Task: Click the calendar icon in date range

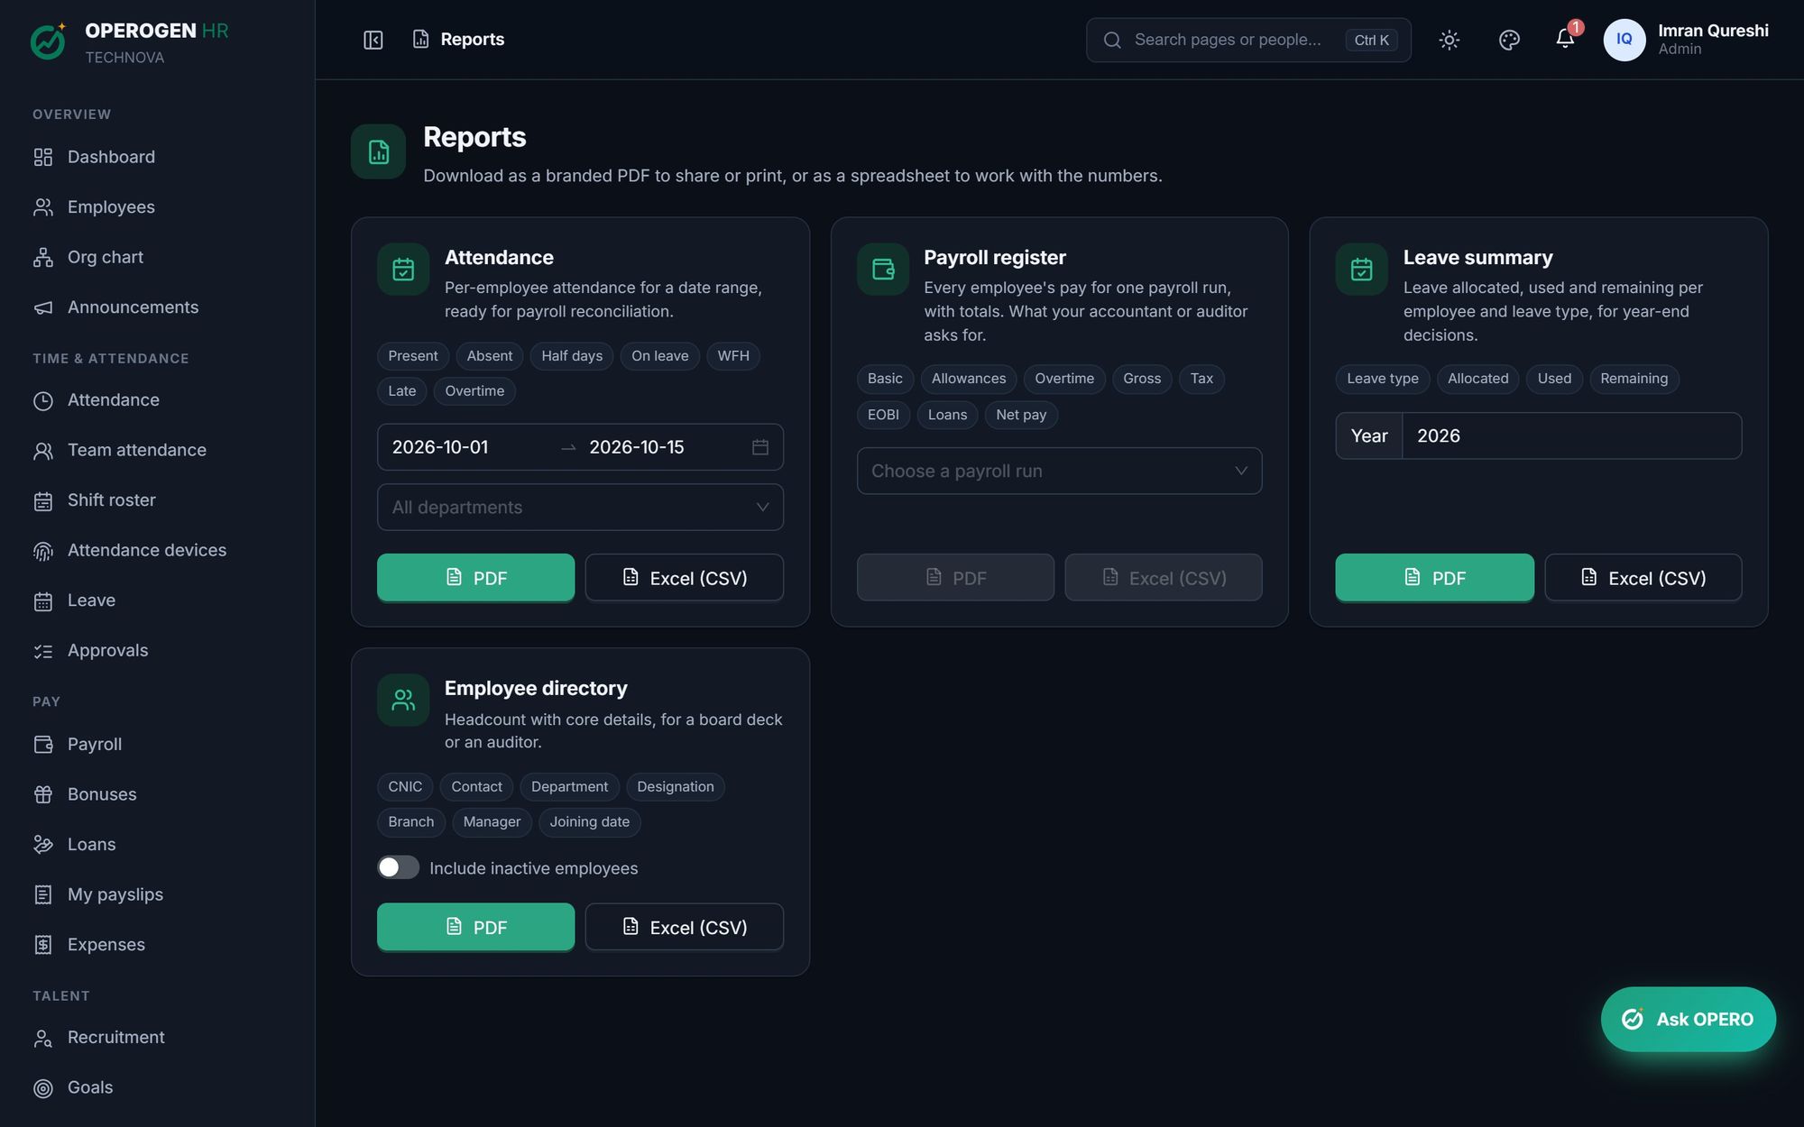Action: coord(760,447)
